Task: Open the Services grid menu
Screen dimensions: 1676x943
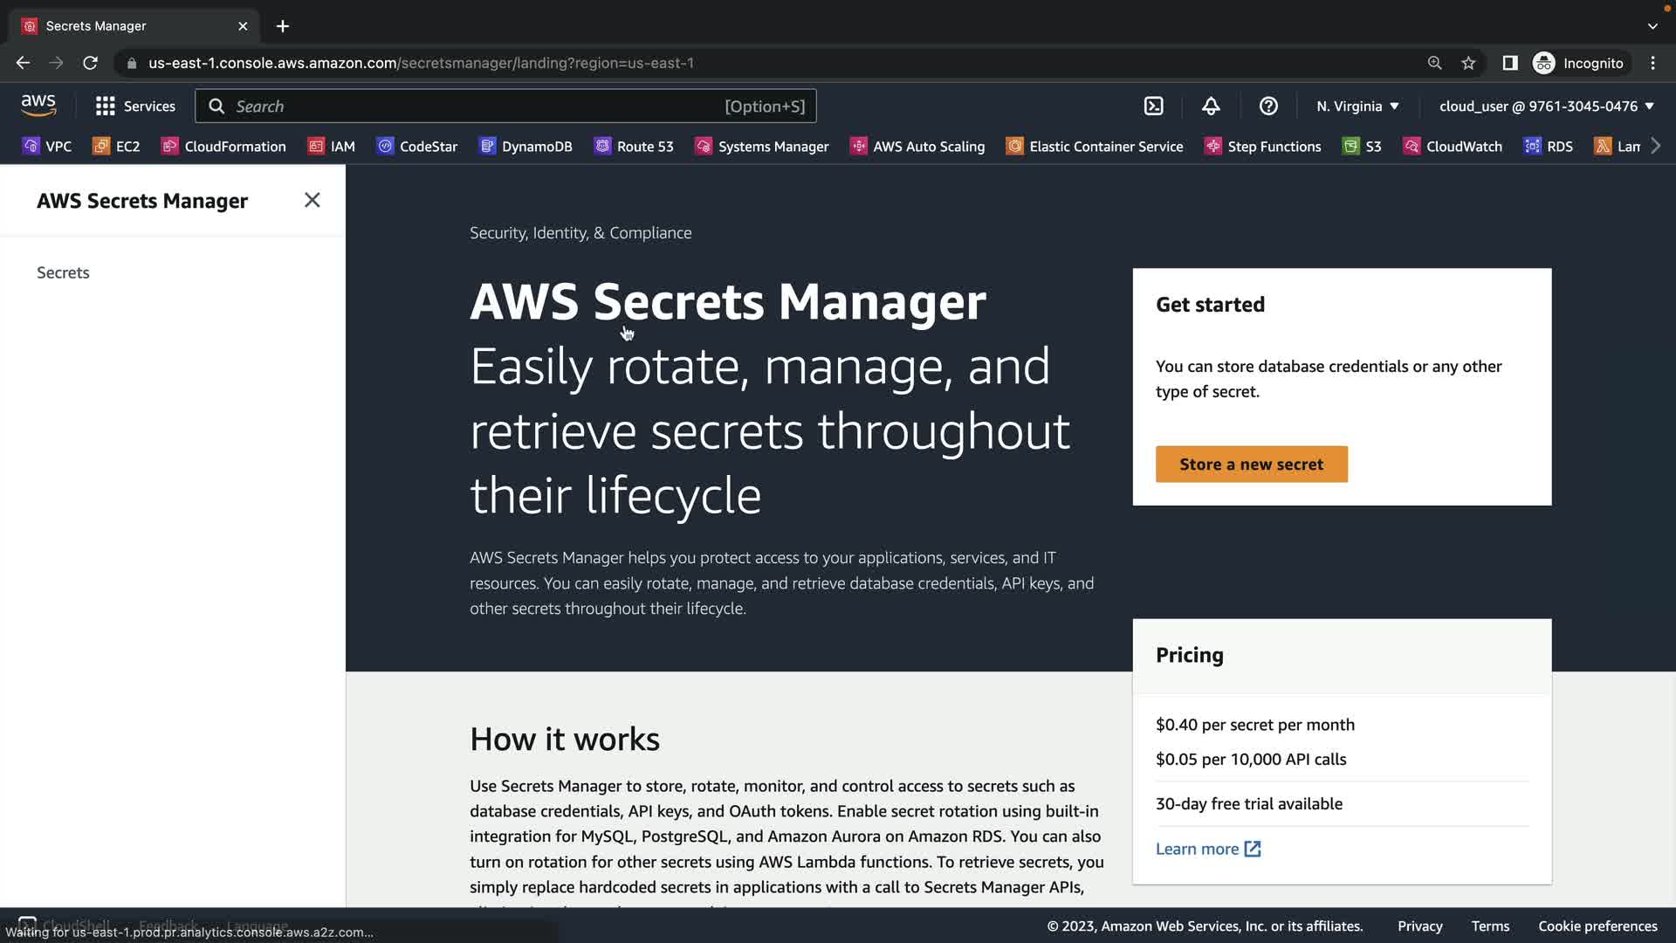Action: point(135,107)
